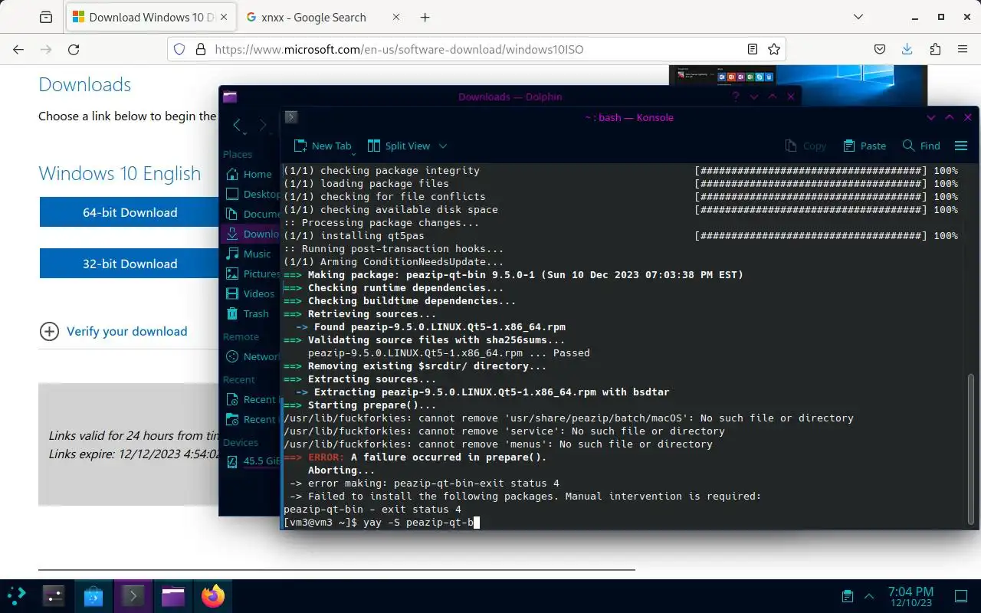The height and width of the screenshot is (613, 981).
Task: Click the Dolphin title bar folder icon
Action: [230, 97]
